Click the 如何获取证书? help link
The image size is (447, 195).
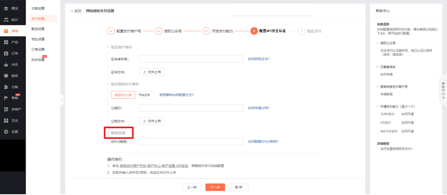[259, 59]
